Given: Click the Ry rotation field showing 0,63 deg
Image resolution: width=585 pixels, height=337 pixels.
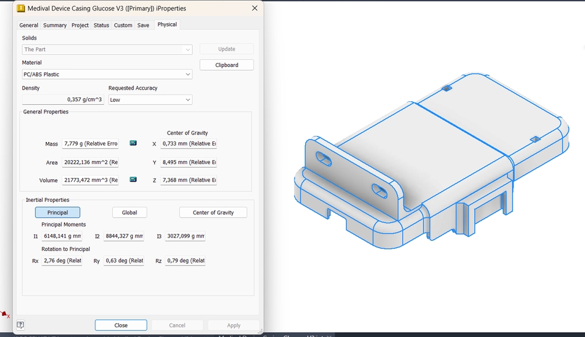Looking at the screenshot, I should [124, 261].
